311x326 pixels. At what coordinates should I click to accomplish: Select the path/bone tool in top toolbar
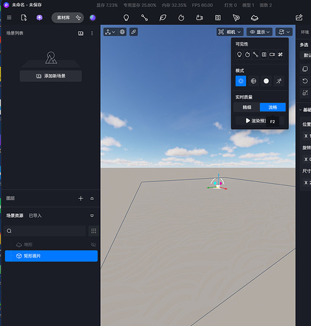(144, 18)
